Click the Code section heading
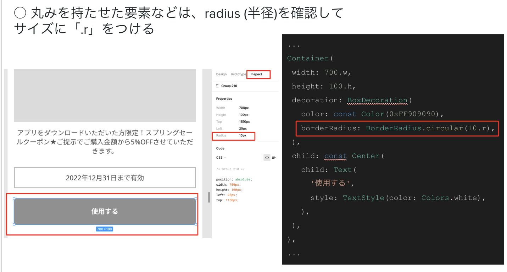The image size is (507, 272). tap(220, 148)
